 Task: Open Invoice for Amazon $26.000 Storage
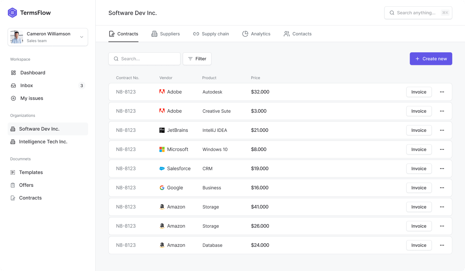(419, 226)
